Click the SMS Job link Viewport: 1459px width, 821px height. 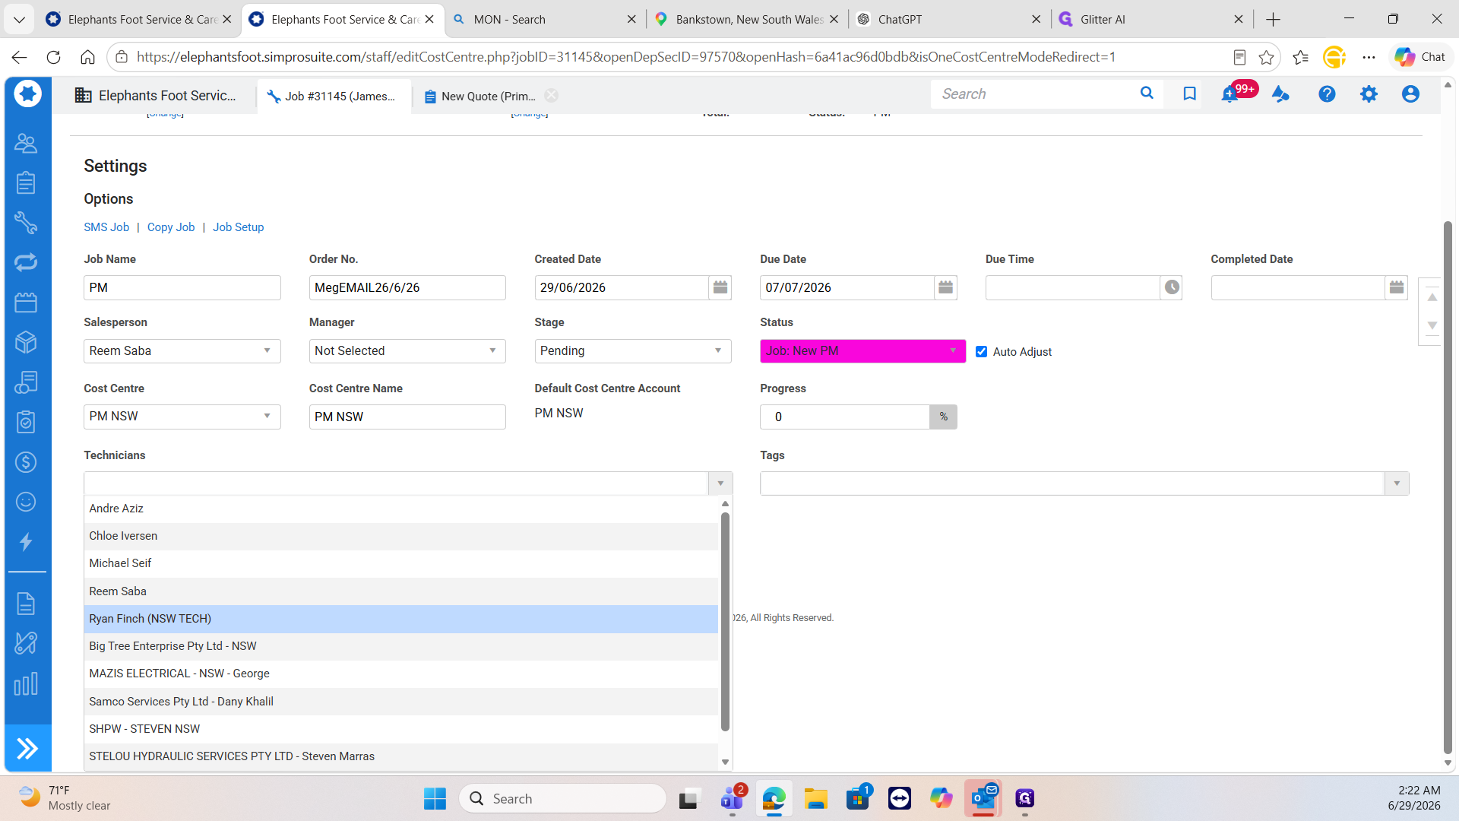coord(106,227)
